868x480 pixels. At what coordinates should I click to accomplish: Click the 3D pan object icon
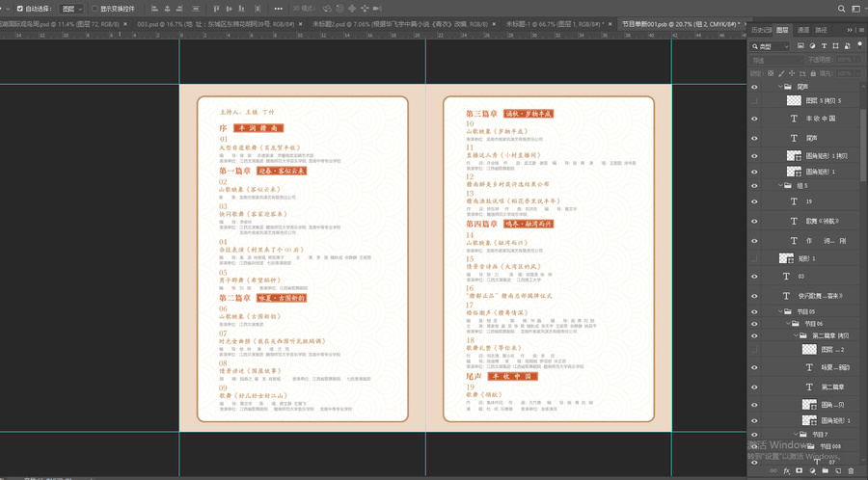352,9
